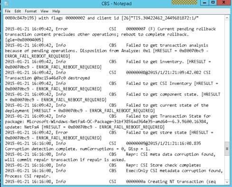Click 'Transaction @0xc15a46d7c0 destroyed' text
Viewport: 232px width, 187px height.
coord(47,78)
